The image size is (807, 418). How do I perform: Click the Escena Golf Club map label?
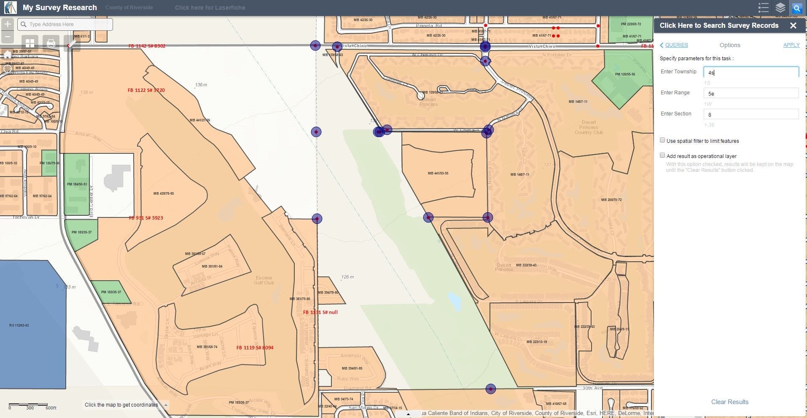(x=264, y=280)
